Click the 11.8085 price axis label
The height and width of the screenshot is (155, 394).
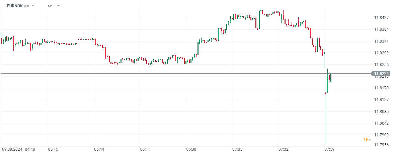pos(381,111)
